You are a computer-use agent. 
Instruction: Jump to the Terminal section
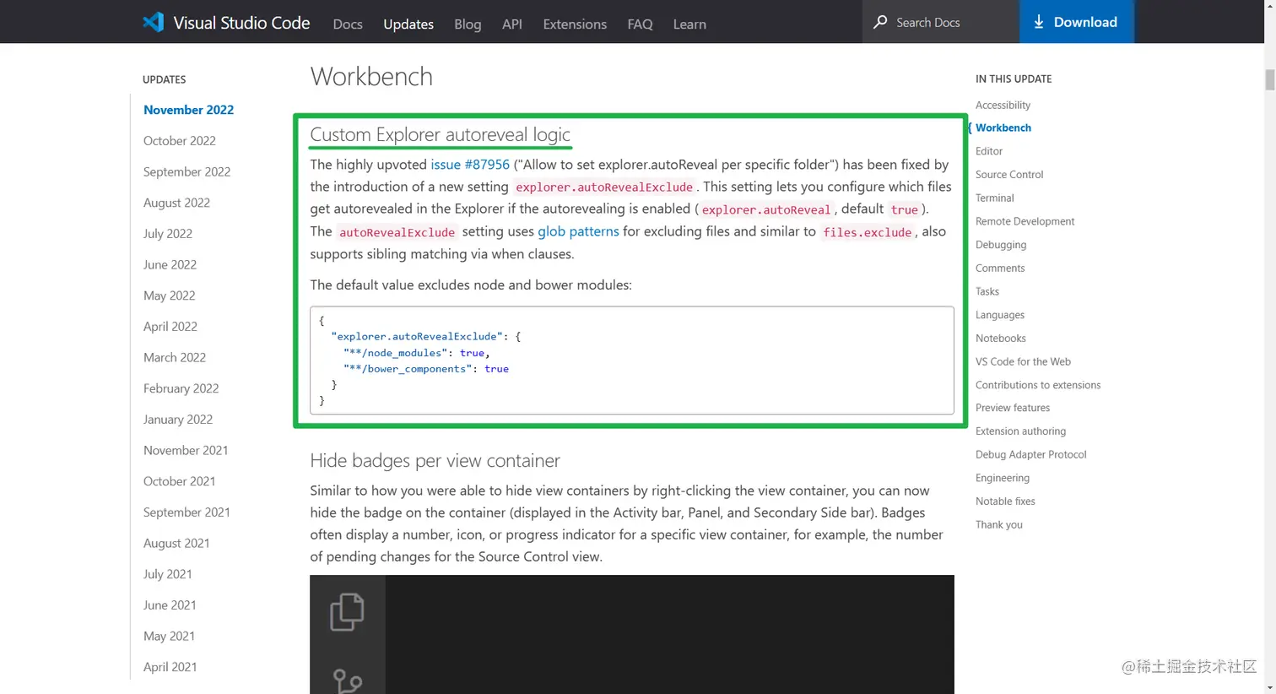[995, 198]
